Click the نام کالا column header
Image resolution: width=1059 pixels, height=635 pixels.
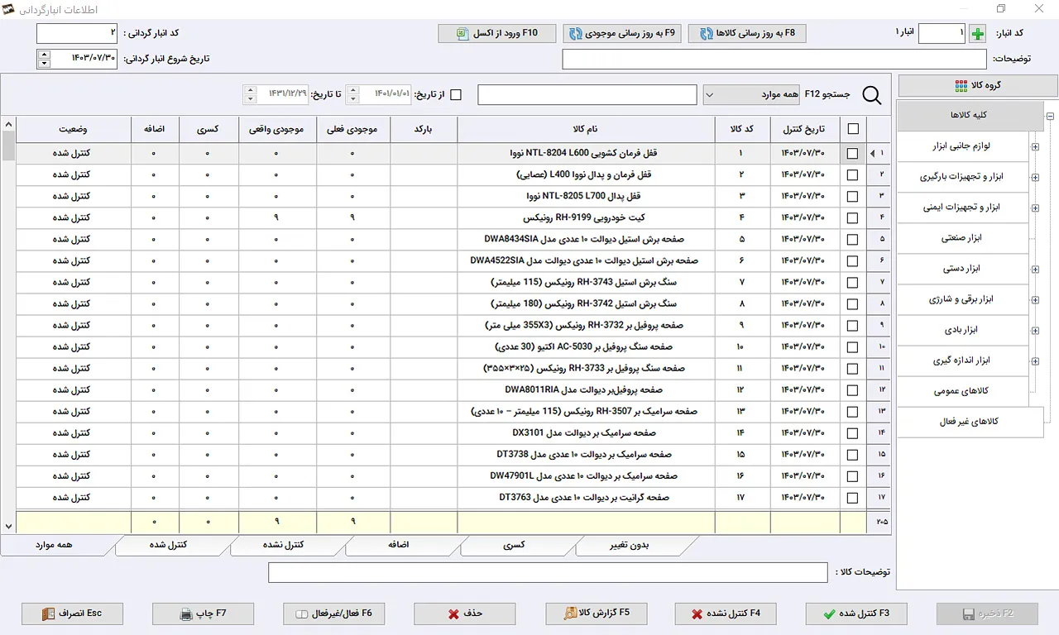coord(586,129)
